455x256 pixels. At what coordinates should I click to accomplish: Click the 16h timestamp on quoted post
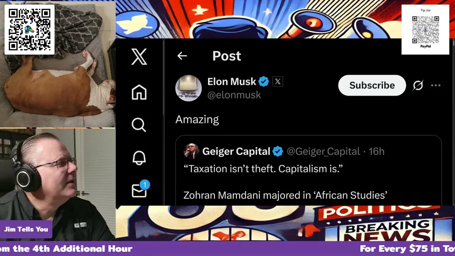(x=376, y=151)
